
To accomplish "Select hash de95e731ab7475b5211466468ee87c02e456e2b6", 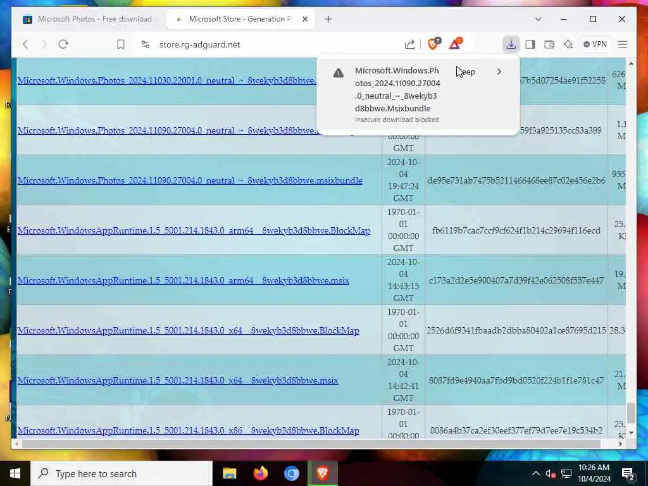I will pos(516,180).
